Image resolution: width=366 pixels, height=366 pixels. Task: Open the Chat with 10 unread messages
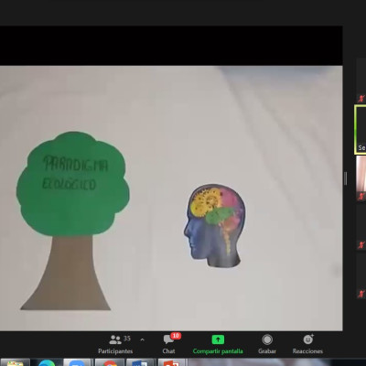click(x=168, y=344)
